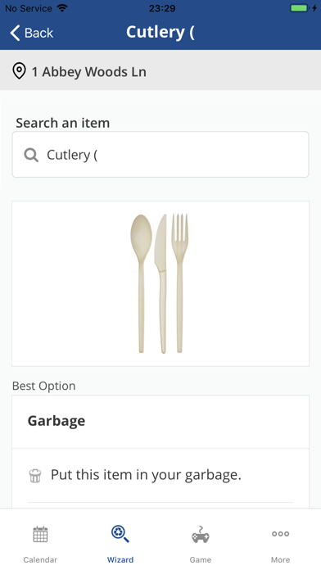Tap 'Put this item in your garbage' row
The height and width of the screenshot is (570, 321).
(x=160, y=475)
